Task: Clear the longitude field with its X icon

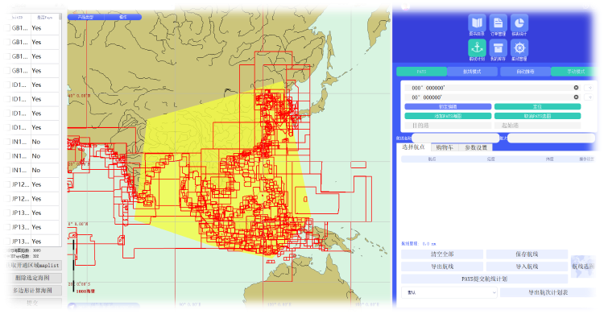Action: tap(576, 88)
